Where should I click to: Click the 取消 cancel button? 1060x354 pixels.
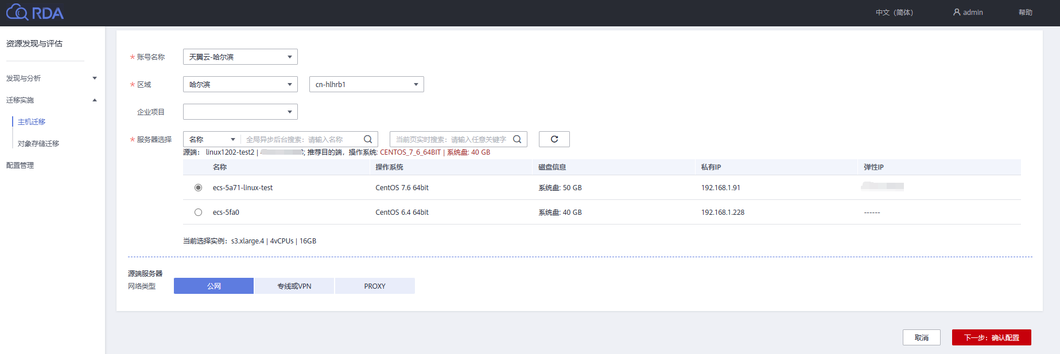coord(921,337)
